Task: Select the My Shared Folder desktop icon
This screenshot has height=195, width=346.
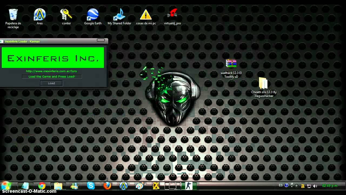Action: pos(119,17)
